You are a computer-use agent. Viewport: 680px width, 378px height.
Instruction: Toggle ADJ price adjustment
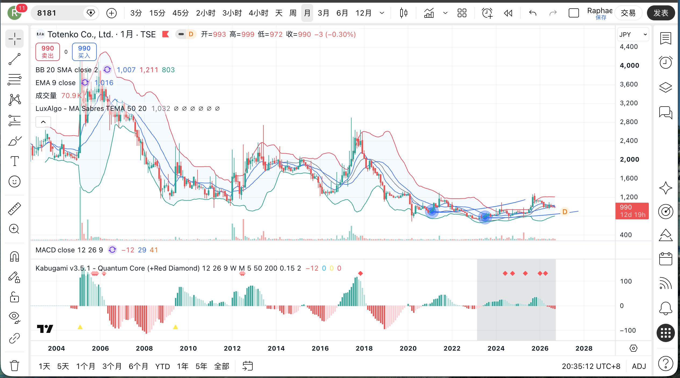(639, 366)
